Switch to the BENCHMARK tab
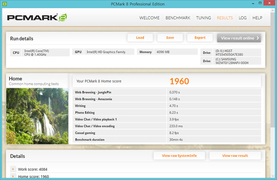 click(x=178, y=18)
